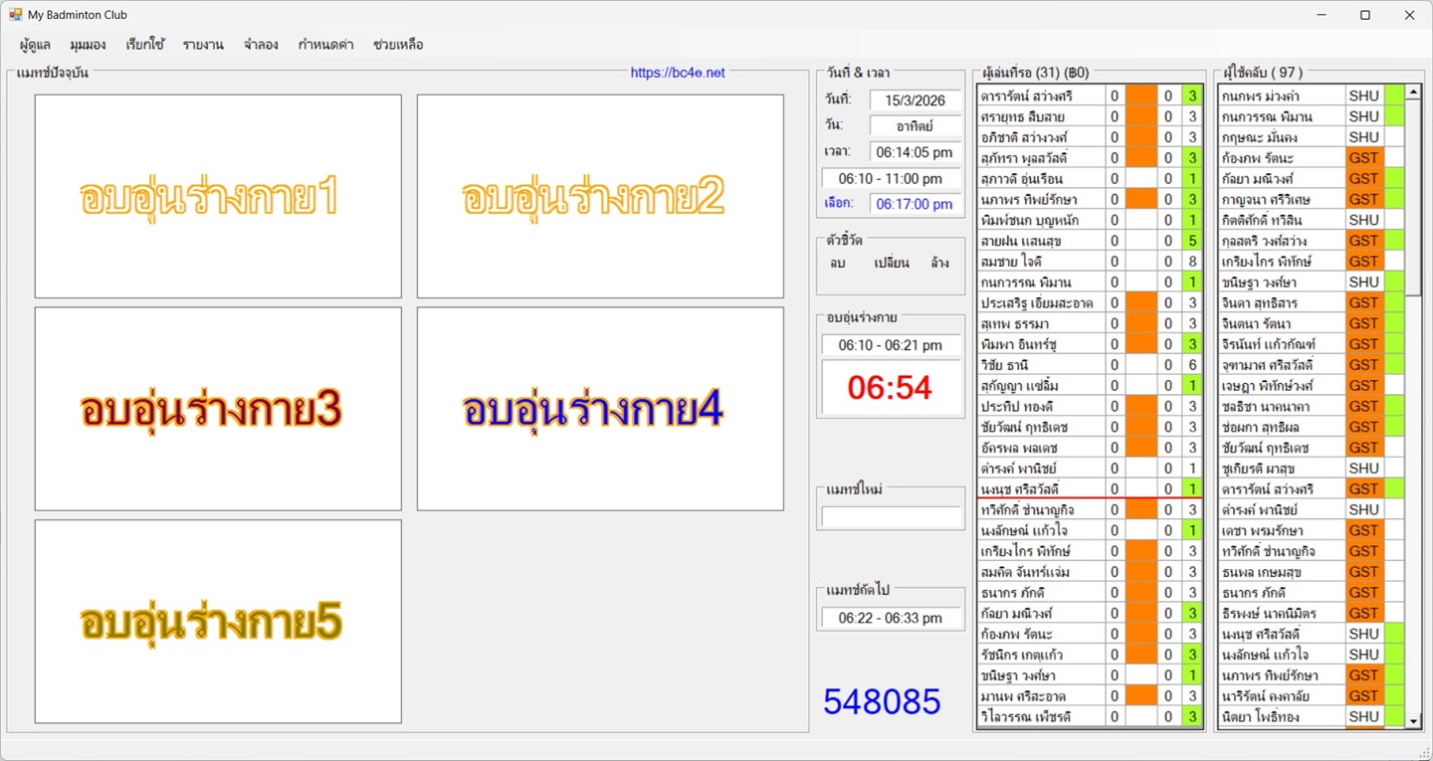This screenshot has height=761, width=1433.
Task: Select waiting player ประทีป ทองดี
Action: point(1041,406)
